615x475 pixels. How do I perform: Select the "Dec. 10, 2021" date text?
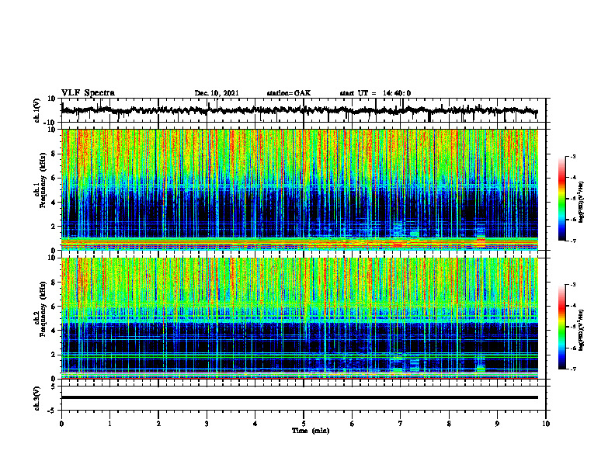click(217, 93)
